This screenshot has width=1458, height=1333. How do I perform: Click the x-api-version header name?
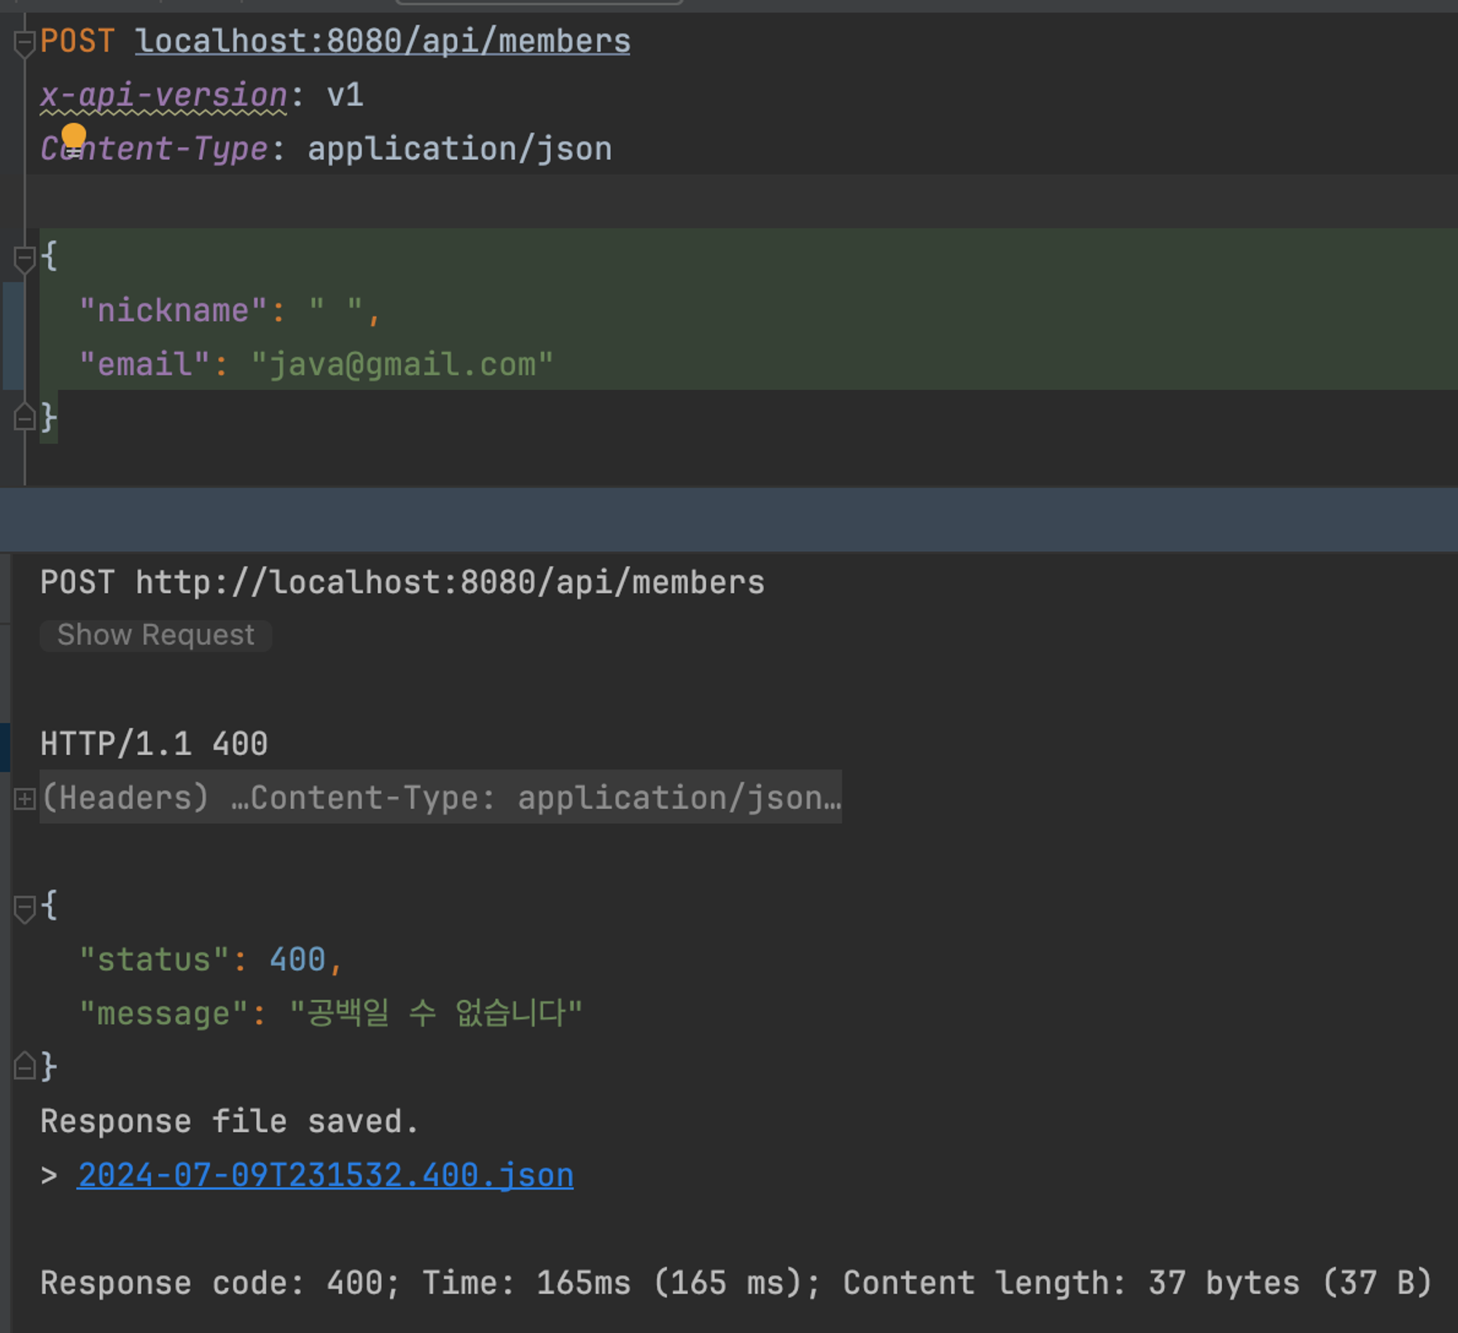(x=163, y=95)
